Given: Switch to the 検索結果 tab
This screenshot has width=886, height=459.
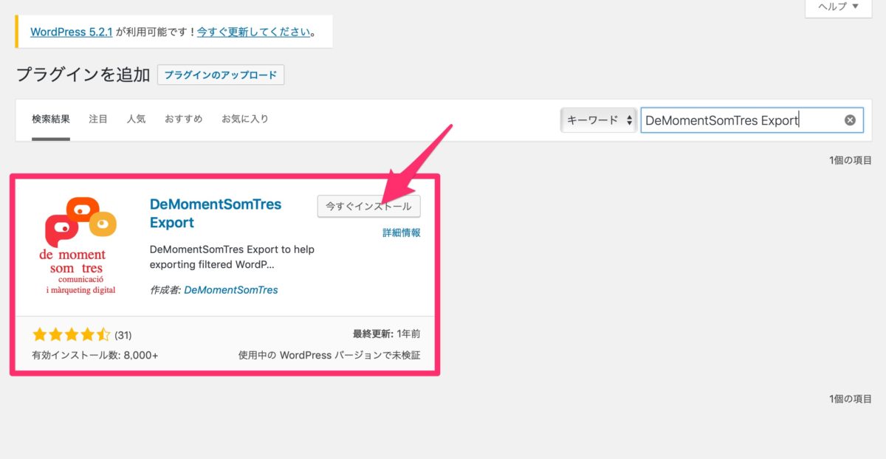Looking at the screenshot, I should [x=51, y=119].
